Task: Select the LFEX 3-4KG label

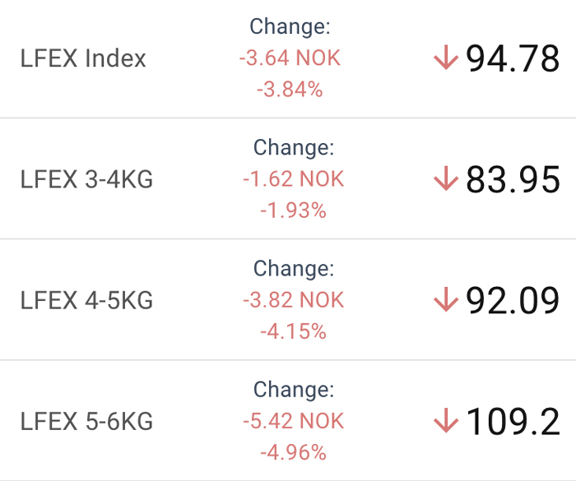Action: pos(86,180)
